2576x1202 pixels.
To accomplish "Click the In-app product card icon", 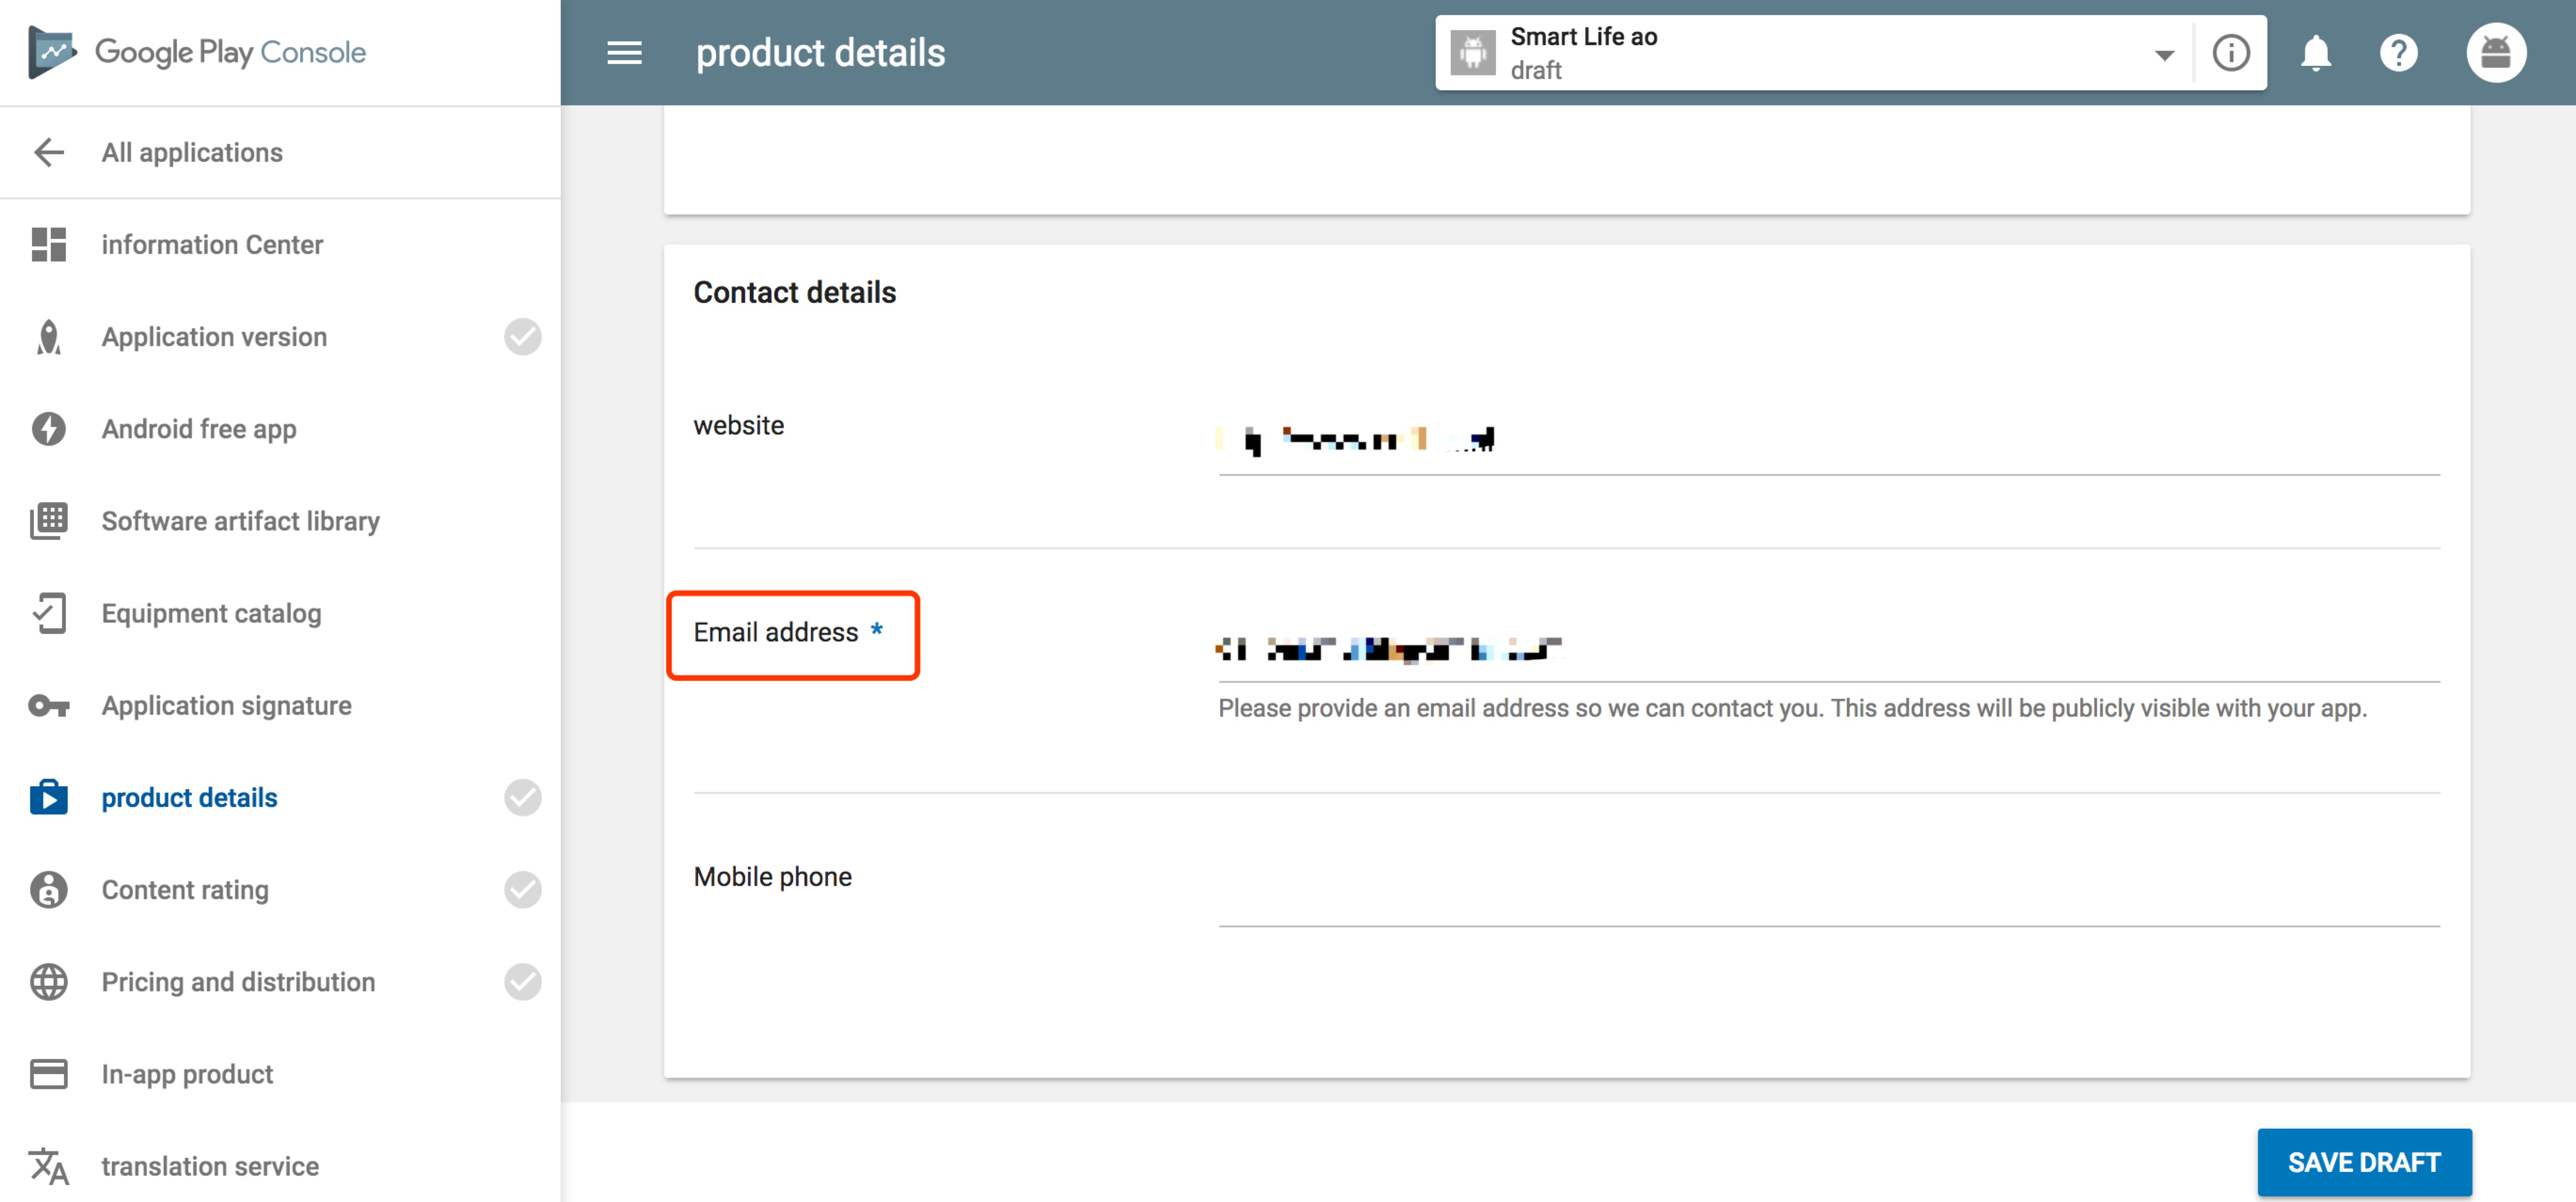I will (49, 1073).
